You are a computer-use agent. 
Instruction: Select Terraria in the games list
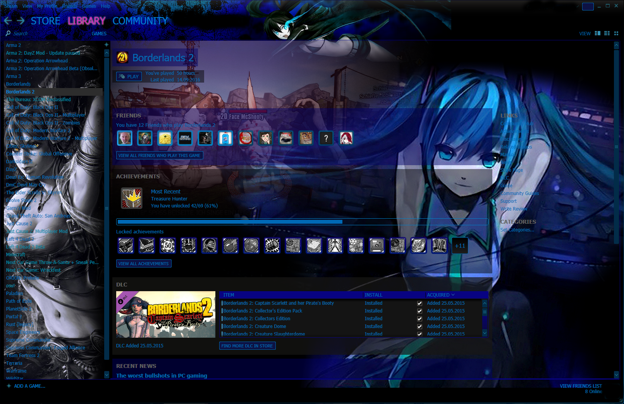click(53, 363)
